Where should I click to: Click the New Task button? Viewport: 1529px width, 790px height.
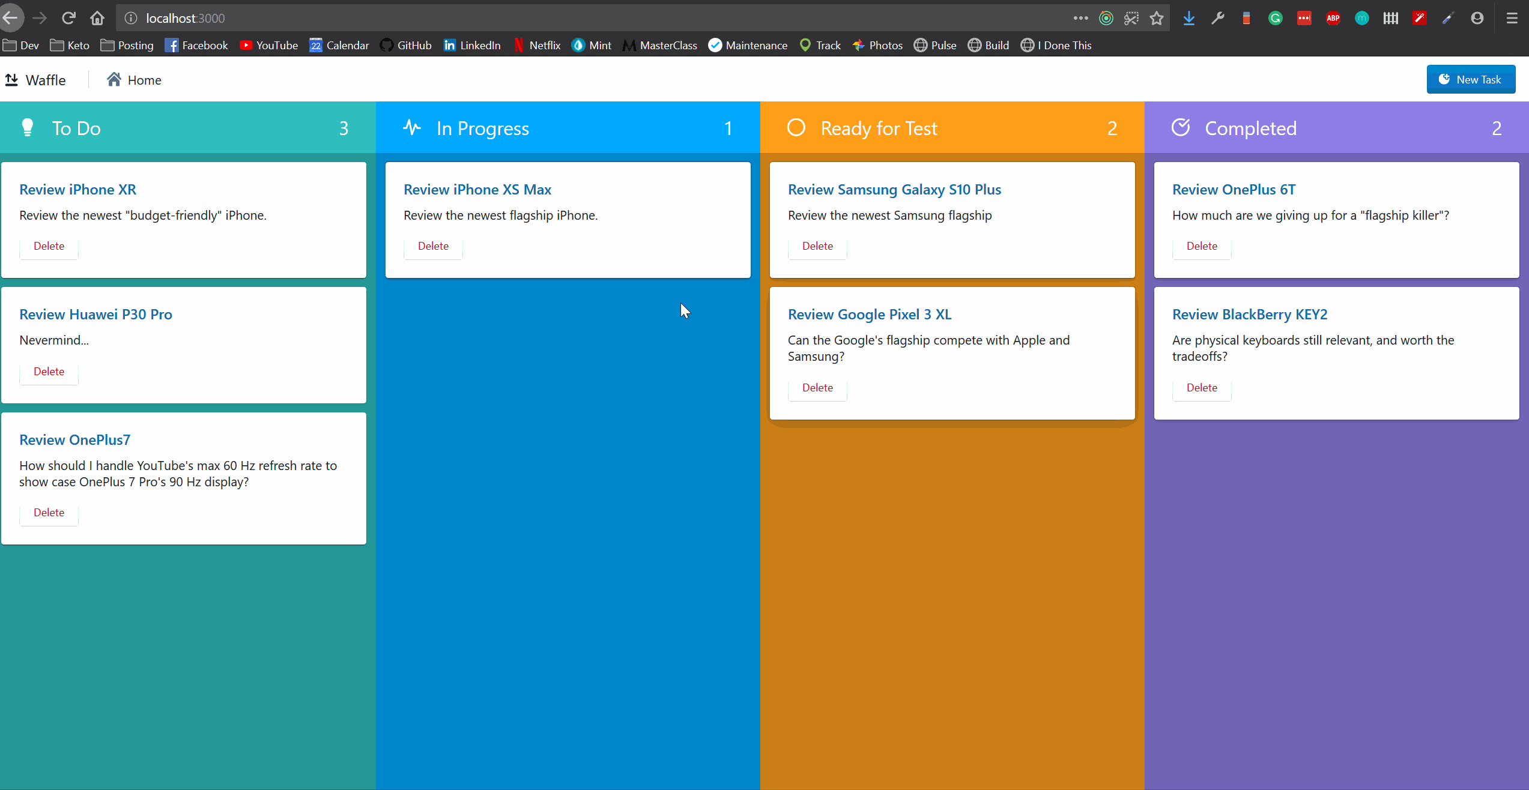point(1471,80)
